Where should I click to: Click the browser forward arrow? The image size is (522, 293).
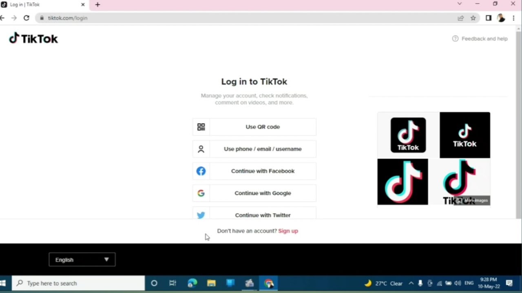point(14,18)
